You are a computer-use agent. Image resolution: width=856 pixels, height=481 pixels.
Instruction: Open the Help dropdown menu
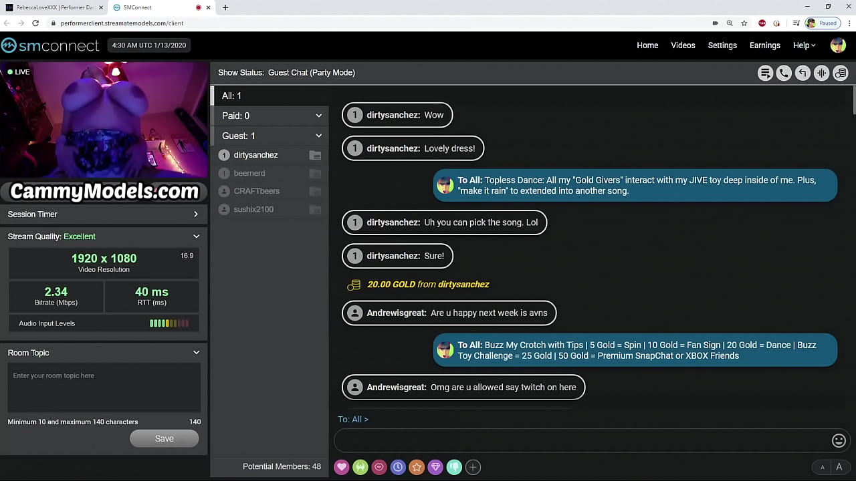[804, 45]
